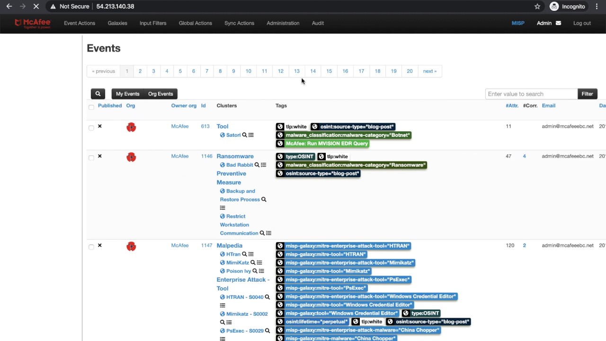
Task: Bookmark page with the star icon
Action: tap(537, 7)
